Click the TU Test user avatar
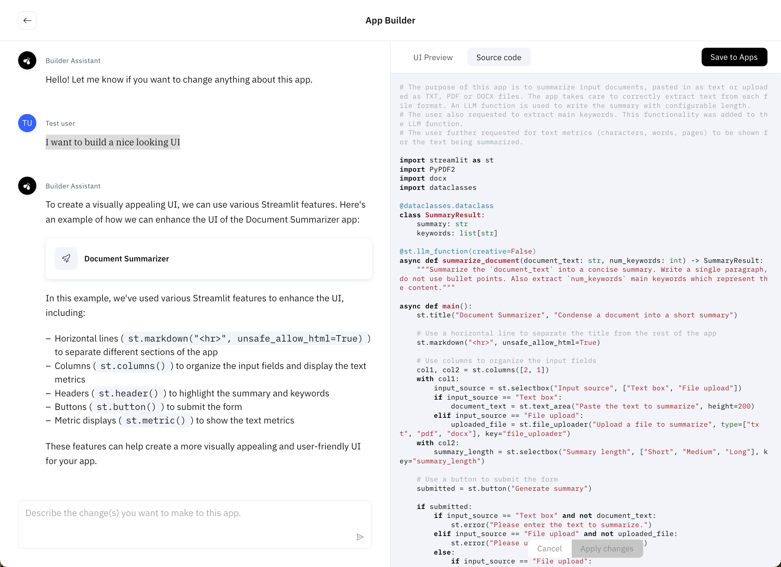Image resolution: width=781 pixels, height=567 pixels. (x=27, y=123)
